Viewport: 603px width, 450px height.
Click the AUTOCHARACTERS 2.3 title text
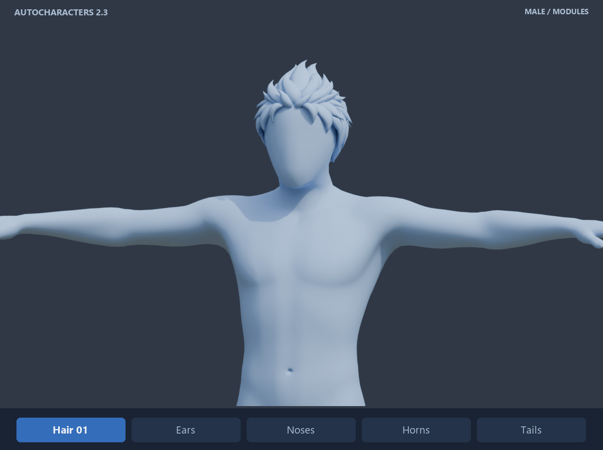coord(61,12)
